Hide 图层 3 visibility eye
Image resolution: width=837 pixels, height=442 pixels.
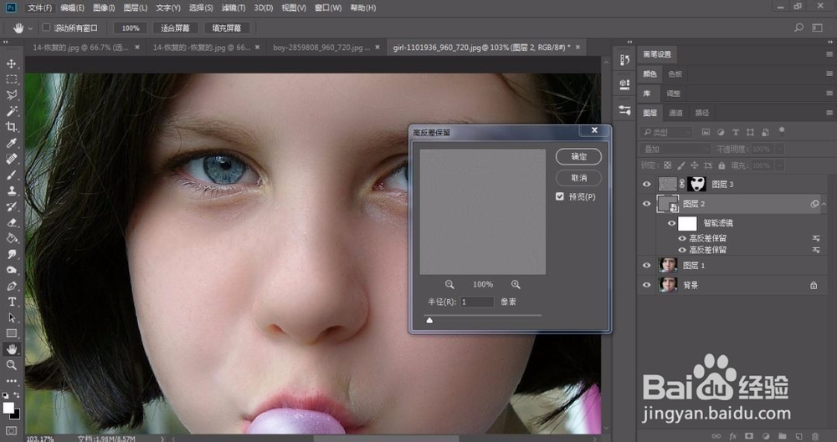pyautogui.click(x=646, y=184)
